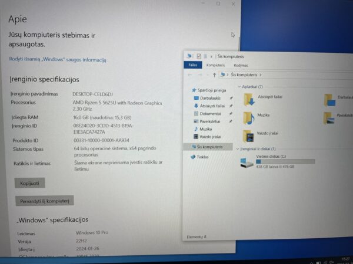The height and width of the screenshot is (264, 353).
Task: Click the Vaizdo įrašai icon in sidebar
Action: (196, 137)
